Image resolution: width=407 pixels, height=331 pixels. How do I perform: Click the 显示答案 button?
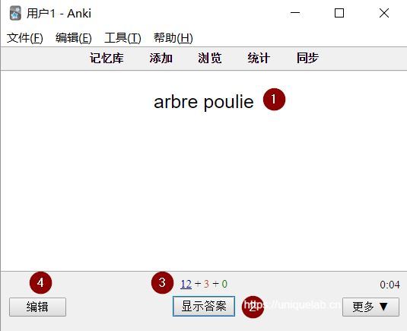click(204, 307)
